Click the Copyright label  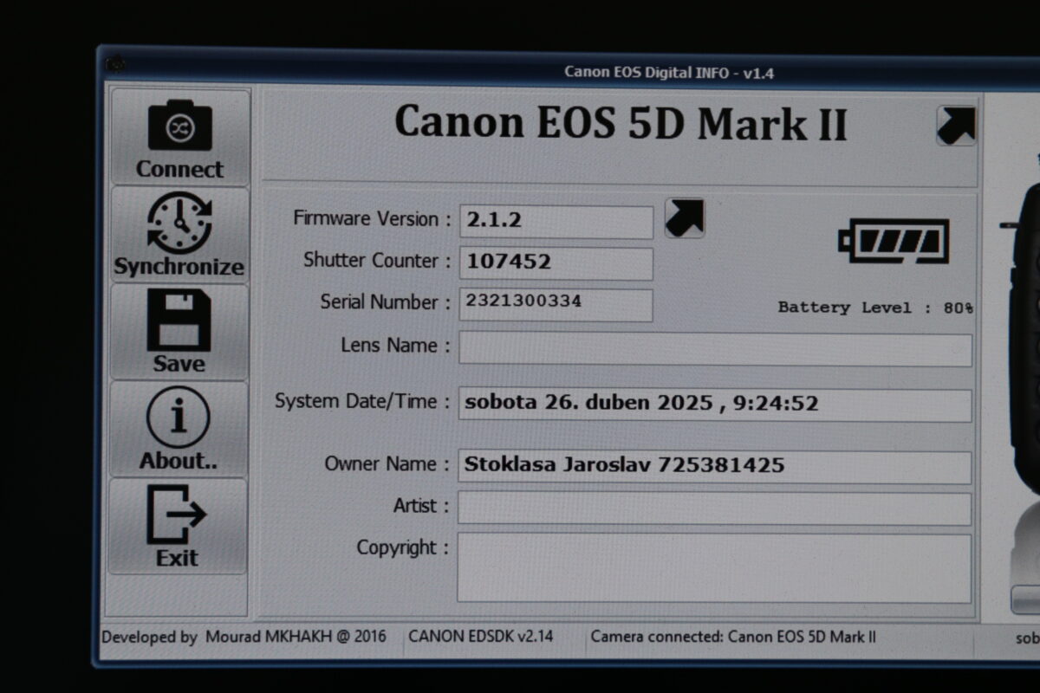click(x=403, y=548)
